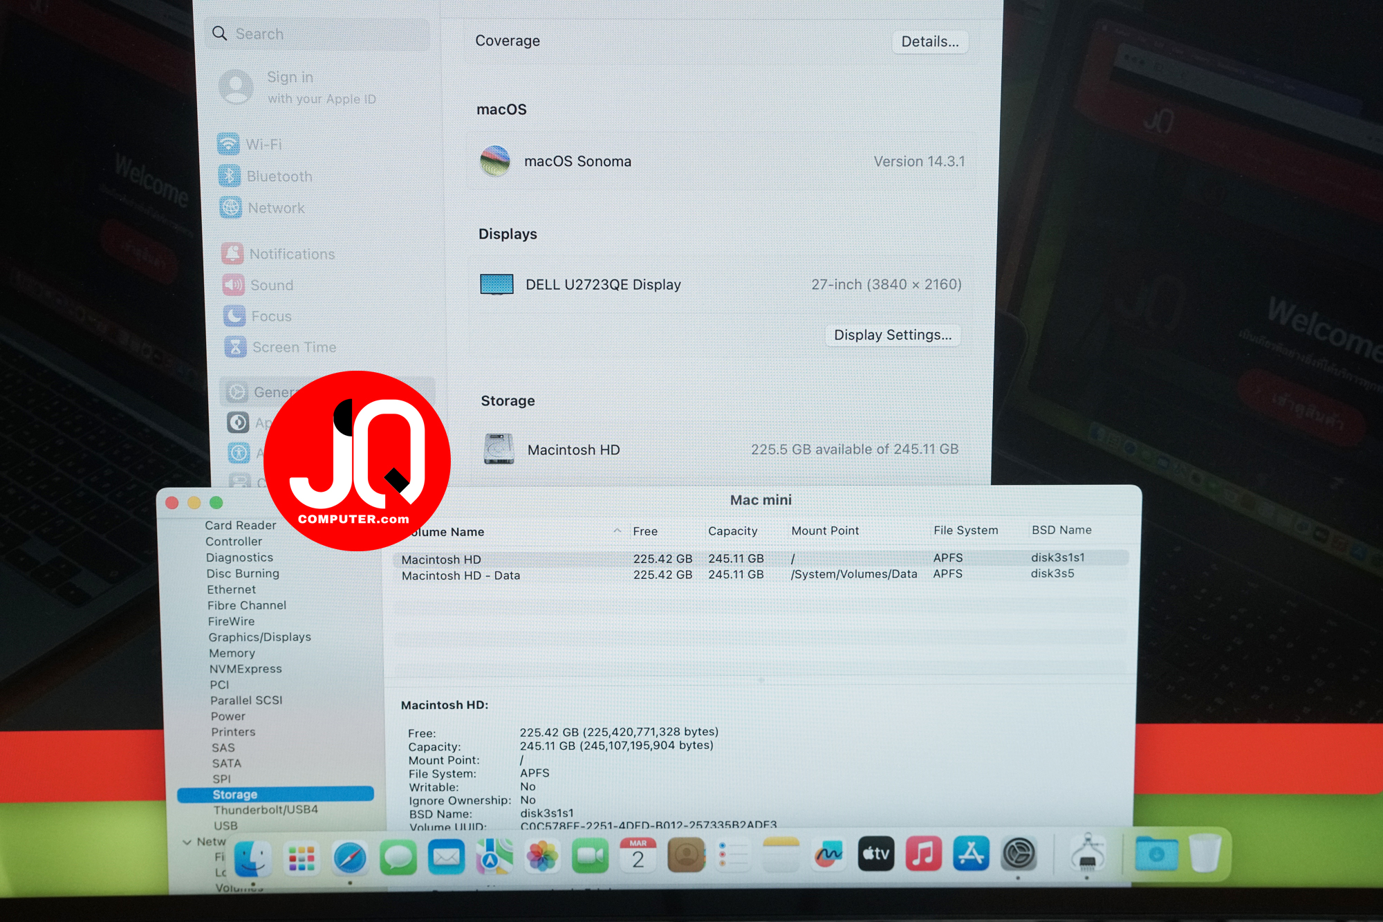Select Macintosh HD - Data volume row
Screen dimensions: 1383x922
[x=761, y=574]
